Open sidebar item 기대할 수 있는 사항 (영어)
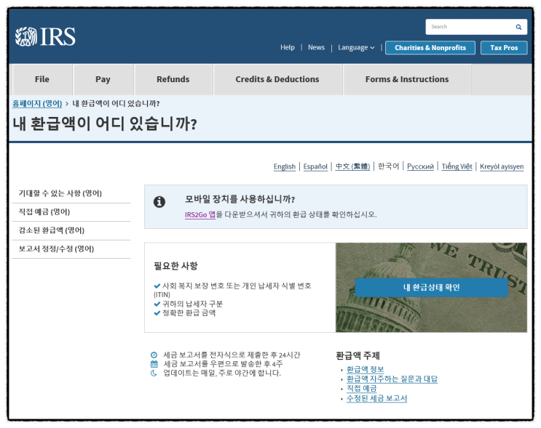The image size is (541, 428). pos(71,193)
